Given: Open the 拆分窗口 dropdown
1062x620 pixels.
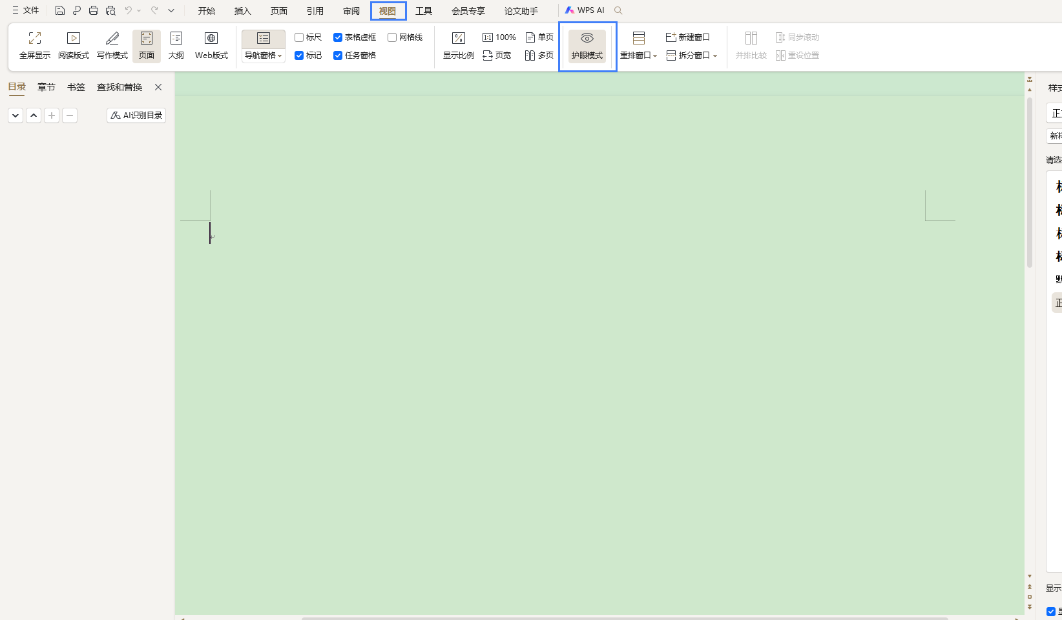Looking at the screenshot, I should pyautogui.click(x=692, y=55).
